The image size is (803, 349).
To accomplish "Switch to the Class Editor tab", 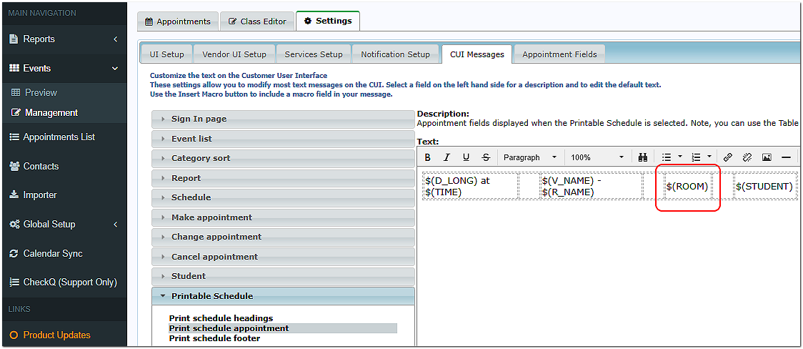I will click(x=256, y=21).
